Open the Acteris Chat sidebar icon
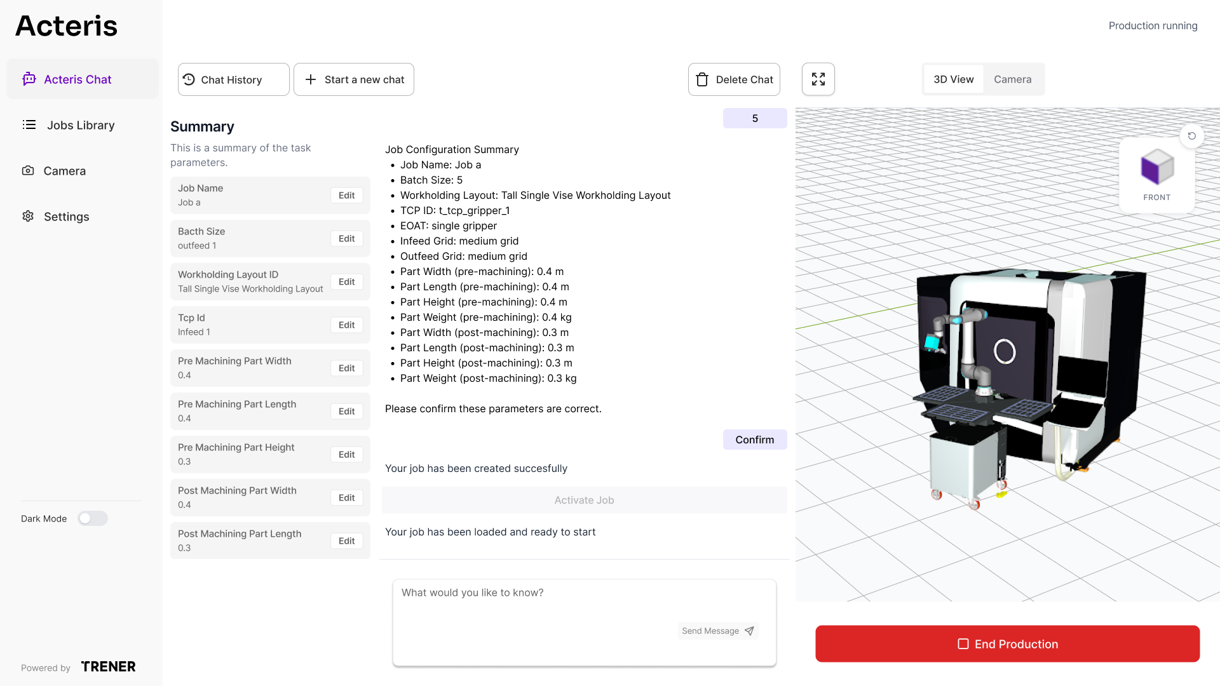 tap(29, 79)
